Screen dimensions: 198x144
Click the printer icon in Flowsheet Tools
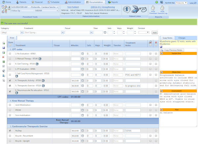click(x=9, y=7)
